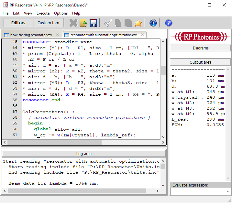
Task: Click the RP Photonics logo
Action: pyautogui.click(x=201, y=37)
